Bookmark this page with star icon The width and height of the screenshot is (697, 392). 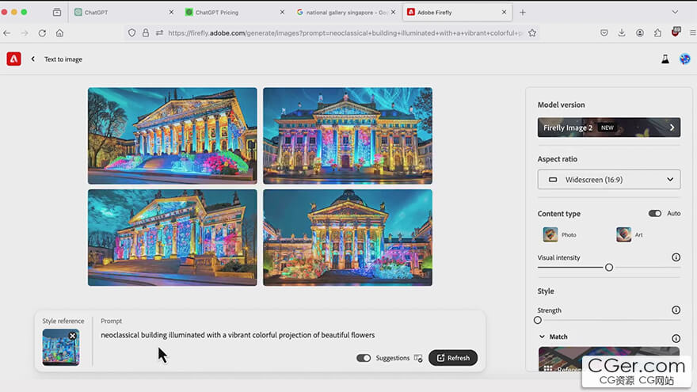(532, 33)
